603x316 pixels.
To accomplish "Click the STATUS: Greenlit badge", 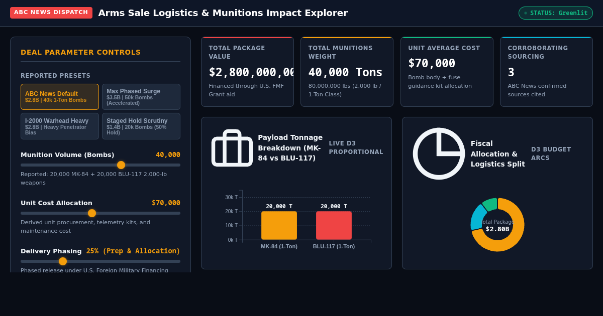I will click(x=556, y=13).
